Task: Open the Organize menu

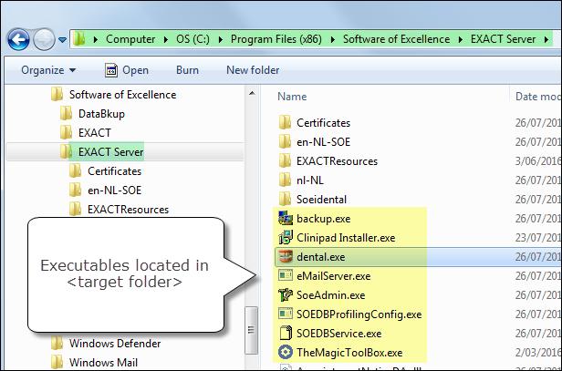Action: [48, 70]
